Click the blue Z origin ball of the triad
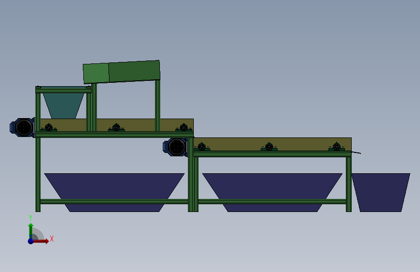This screenshot has height=272, width=420. click(x=31, y=241)
